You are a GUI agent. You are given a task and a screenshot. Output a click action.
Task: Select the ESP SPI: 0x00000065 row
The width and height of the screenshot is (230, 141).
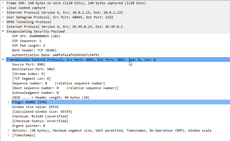pyautogui.click(x=118, y=36)
